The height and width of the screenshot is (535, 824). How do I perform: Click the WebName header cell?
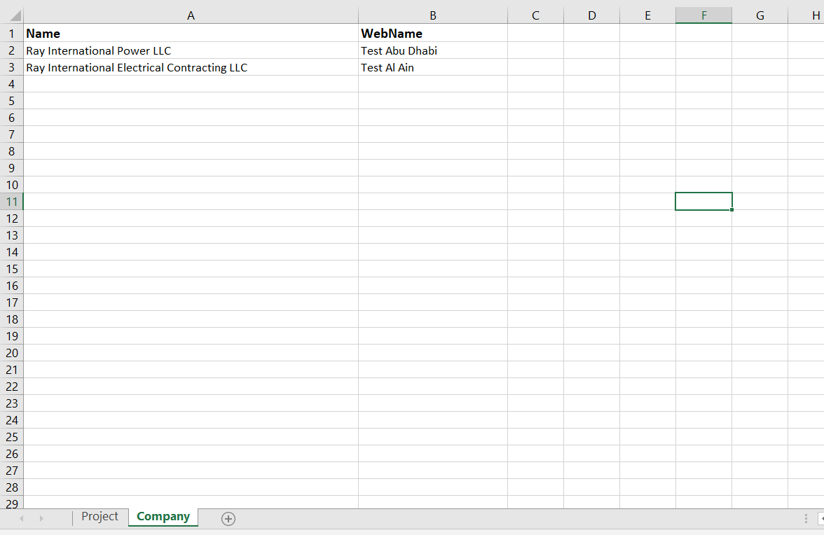tap(432, 34)
